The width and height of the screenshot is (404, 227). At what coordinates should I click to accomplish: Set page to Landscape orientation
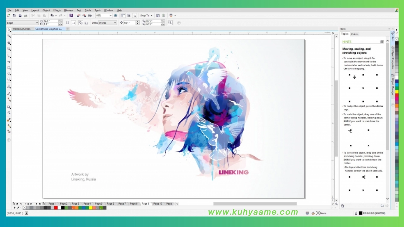coord(73,23)
